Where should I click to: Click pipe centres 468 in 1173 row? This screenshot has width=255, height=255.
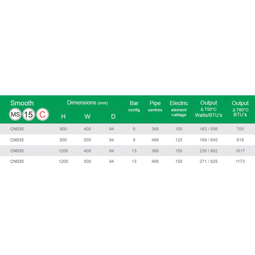tap(155, 161)
